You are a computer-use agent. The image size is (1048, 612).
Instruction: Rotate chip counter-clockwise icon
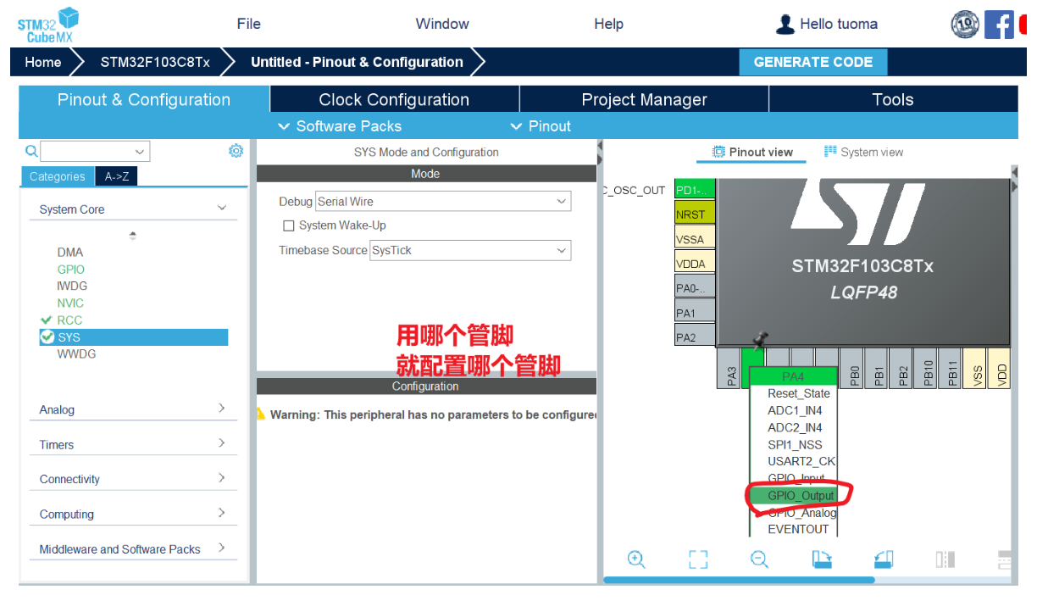tap(884, 559)
